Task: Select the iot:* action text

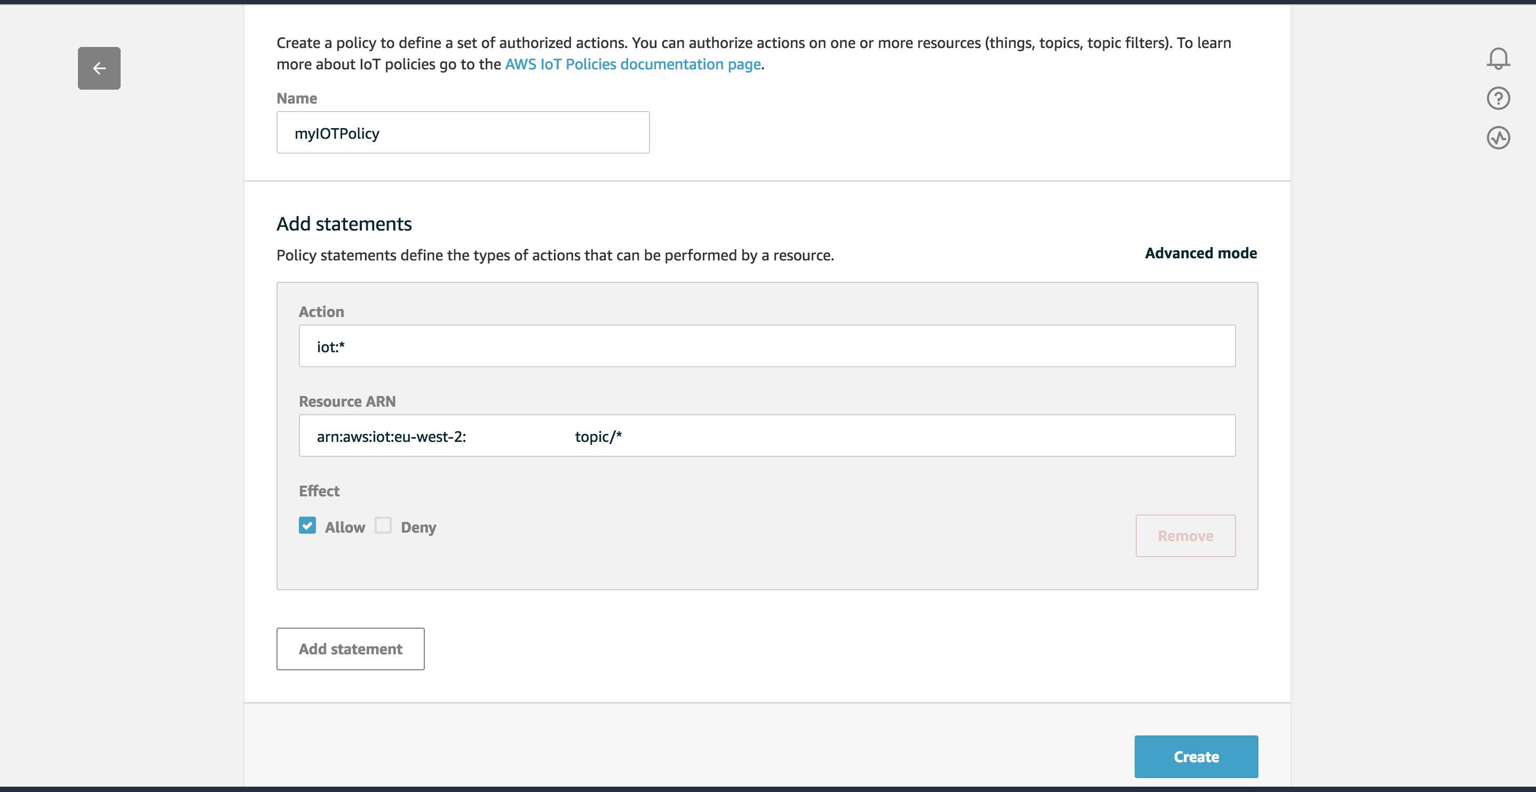Action: [330, 345]
